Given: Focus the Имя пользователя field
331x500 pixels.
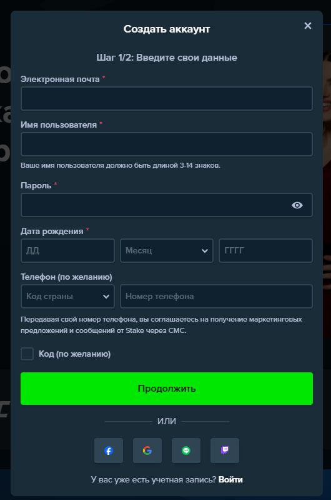Looking at the screenshot, I should pyautogui.click(x=167, y=144).
